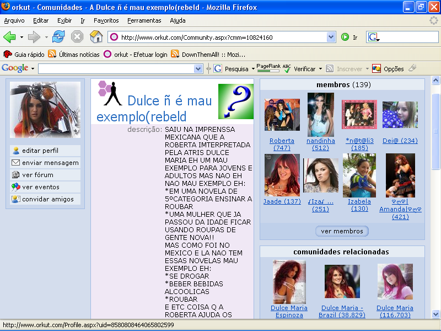
Task: Click the Pesquisa search button
Action: pyautogui.click(x=231, y=68)
